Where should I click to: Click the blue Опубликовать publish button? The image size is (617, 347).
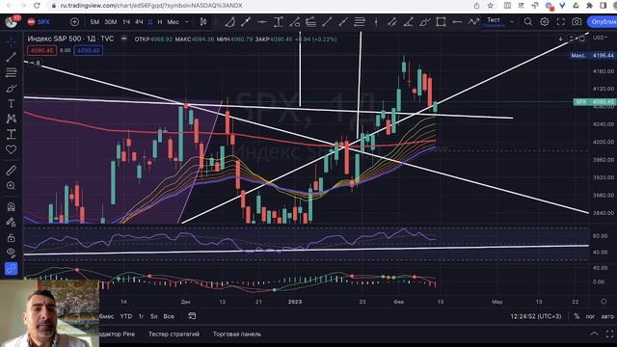pyautogui.click(x=602, y=22)
